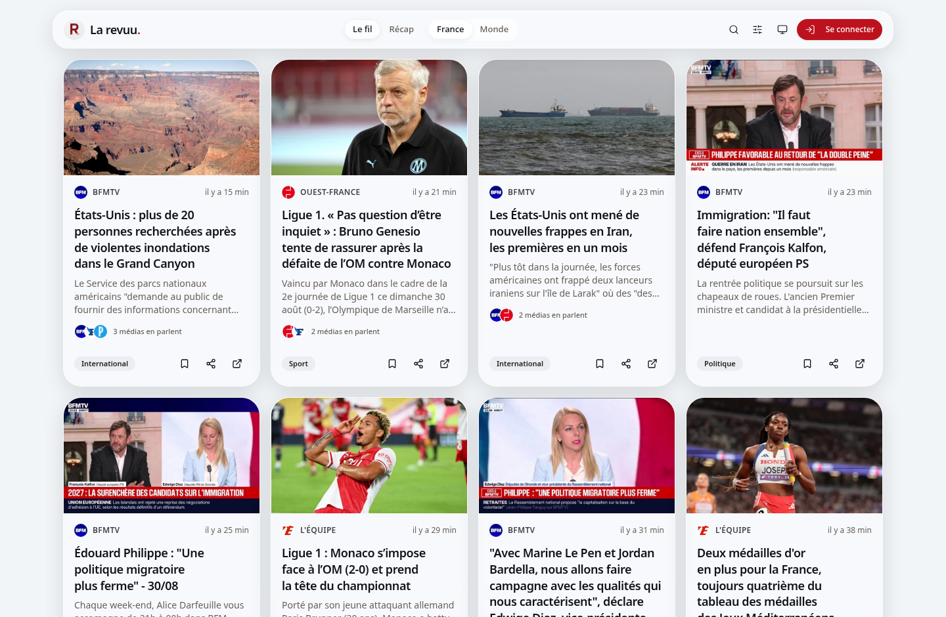Bookmark the Grand Canyon floods article
946x617 pixels.
pos(185,364)
